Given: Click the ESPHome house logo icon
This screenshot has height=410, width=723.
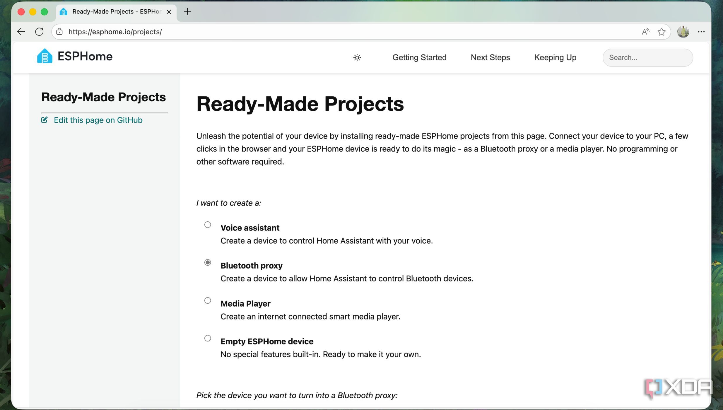Looking at the screenshot, I should pos(45,56).
